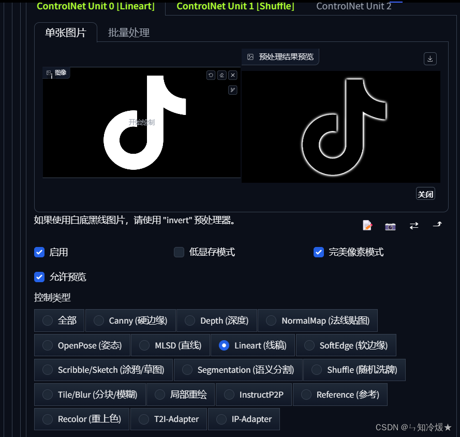Select the 批量处理 tab
This screenshot has height=437, width=460.
tap(129, 33)
